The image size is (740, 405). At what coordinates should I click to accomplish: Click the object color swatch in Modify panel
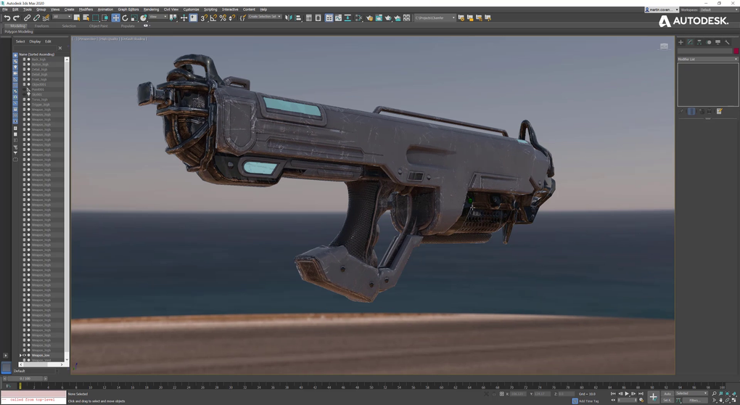736,52
